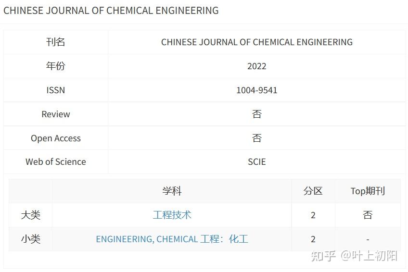Open the ENGINEERING, CHEMICAL 工程：化工 link

coord(172,239)
